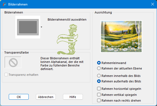This screenshot has width=157, height=106.
Task: Open Hilfe for this dialog
Action: [x=73, y=97]
